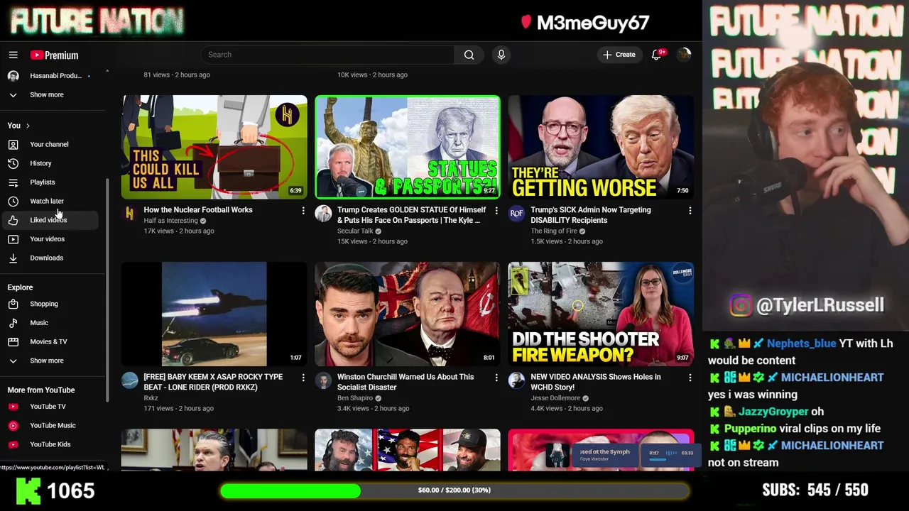Open watch History
Viewport: 909px width, 511px height.
[x=53, y=163]
